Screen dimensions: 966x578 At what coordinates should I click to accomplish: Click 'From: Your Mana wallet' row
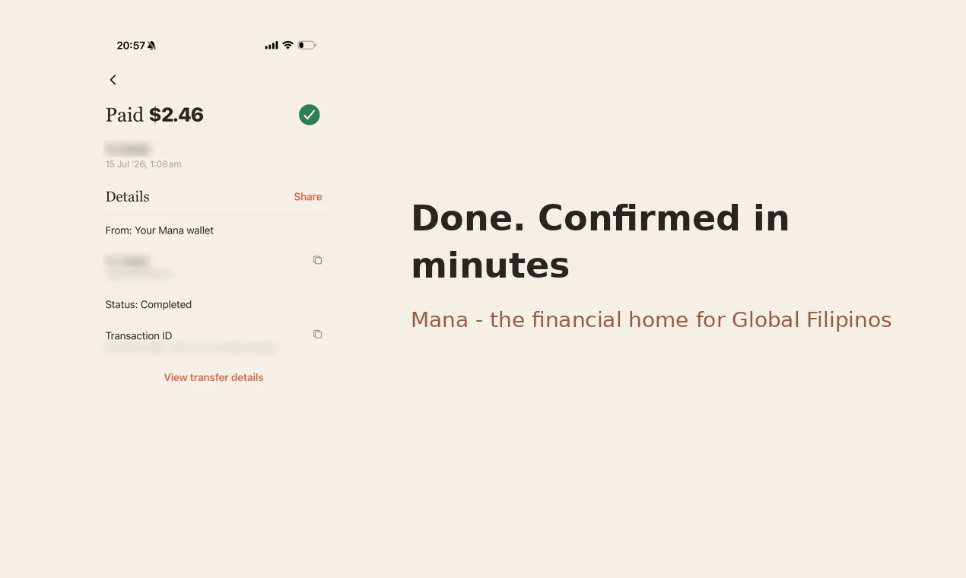point(160,230)
